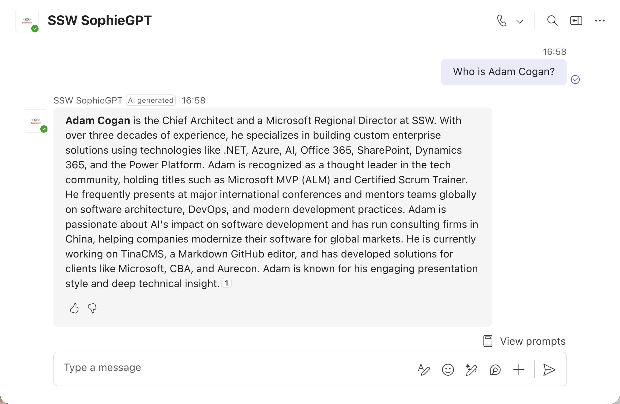
Task: Click the View prompts button
Action: click(x=524, y=341)
